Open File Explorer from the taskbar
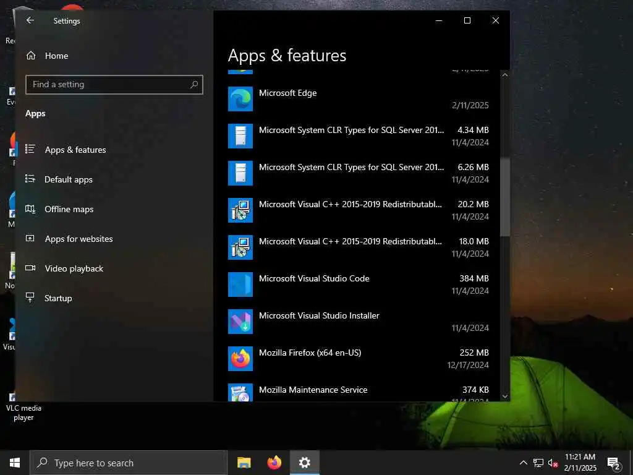The height and width of the screenshot is (475, 633). (x=244, y=463)
